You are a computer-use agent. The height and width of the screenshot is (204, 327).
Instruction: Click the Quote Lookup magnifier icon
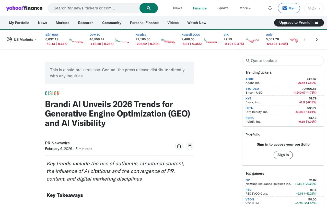[248, 61]
